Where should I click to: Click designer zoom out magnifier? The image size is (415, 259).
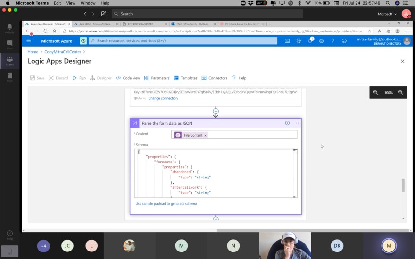click(401, 92)
